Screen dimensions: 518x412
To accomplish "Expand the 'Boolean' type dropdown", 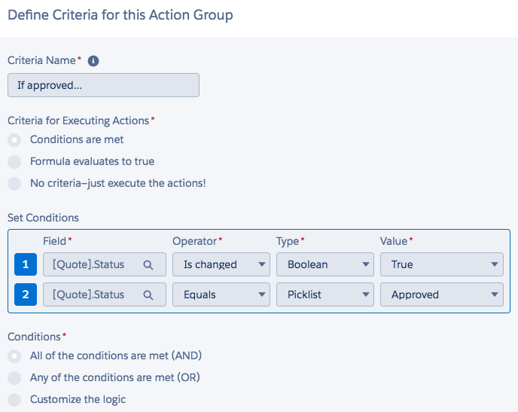I will [x=325, y=264].
